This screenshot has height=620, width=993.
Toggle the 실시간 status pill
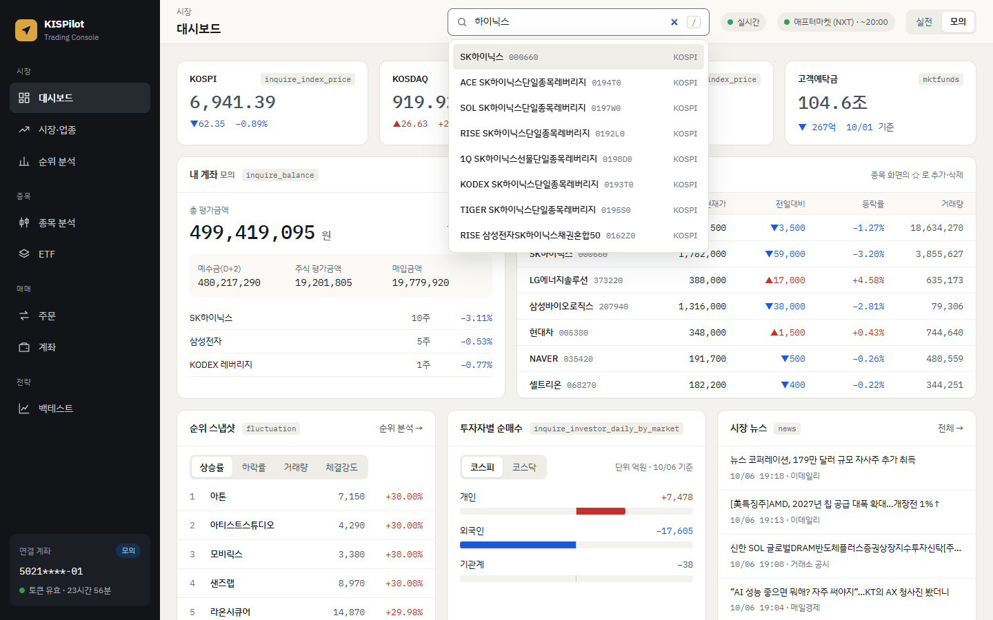743,22
